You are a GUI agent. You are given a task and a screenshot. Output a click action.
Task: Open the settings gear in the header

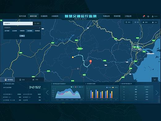coord(148,16)
